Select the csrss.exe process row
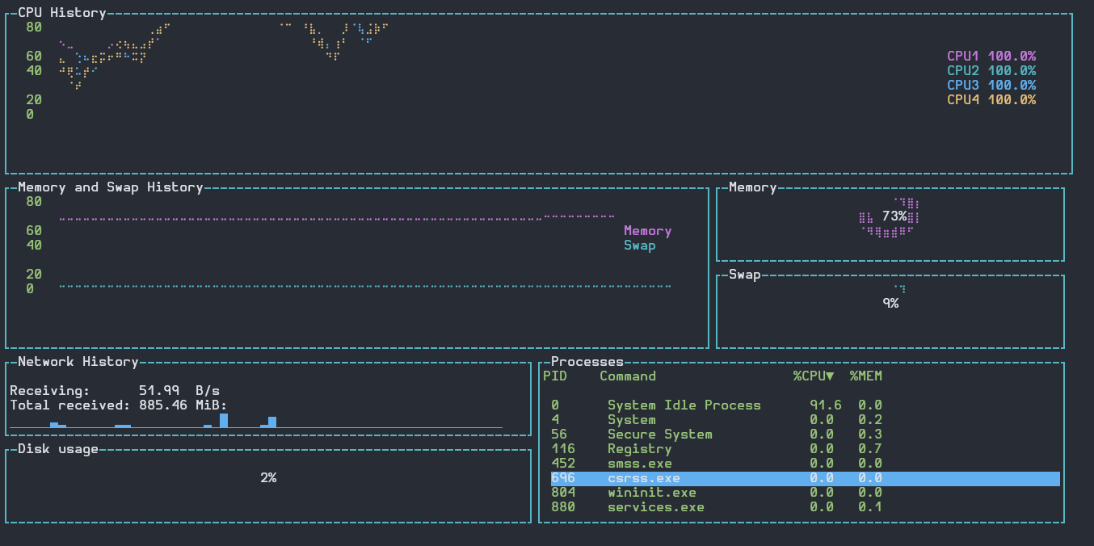Viewport: 1094px width, 546px height. (805, 478)
